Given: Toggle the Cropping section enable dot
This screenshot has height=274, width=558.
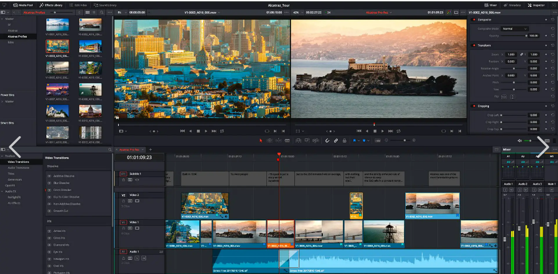Looking at the screenshot, I should click(x=474, y=106).
